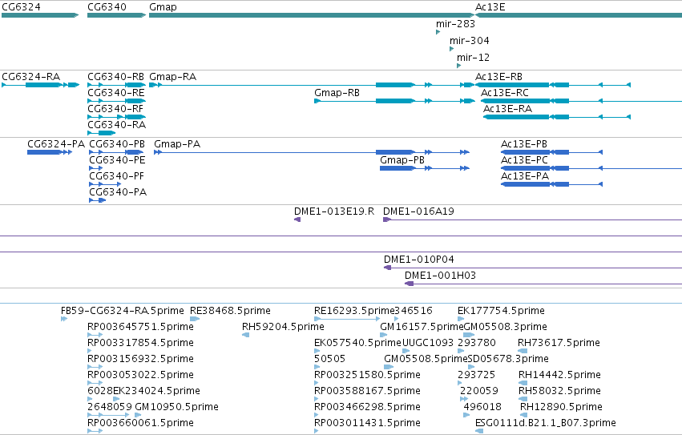Select protein Gmap-PB
Image resolution: width=682 pixels, height=435 pixels.
402,160
